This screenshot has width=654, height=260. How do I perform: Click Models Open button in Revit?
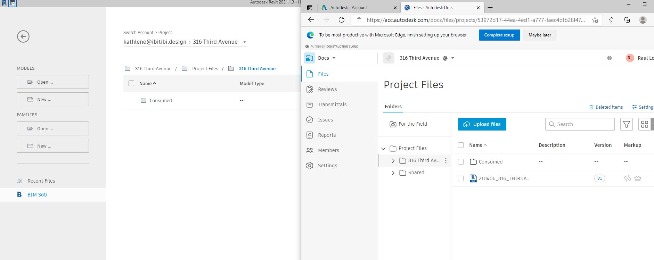[53, 82]
